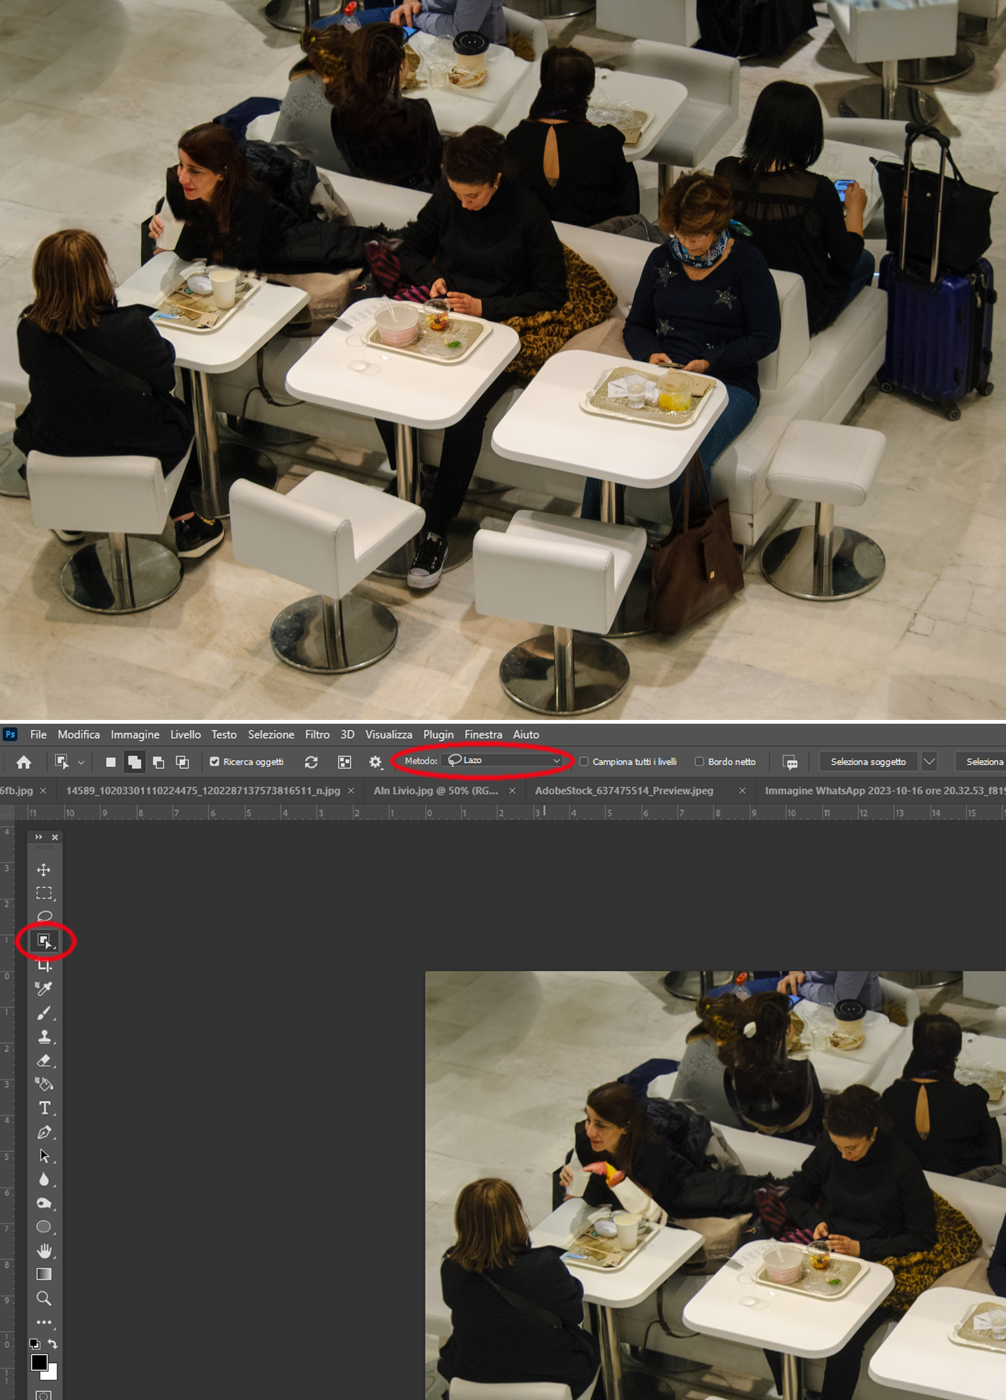
Task: Switch to AdobeStock_637475514_Preview.jpeg tab
Action: [x=624, y=790]
